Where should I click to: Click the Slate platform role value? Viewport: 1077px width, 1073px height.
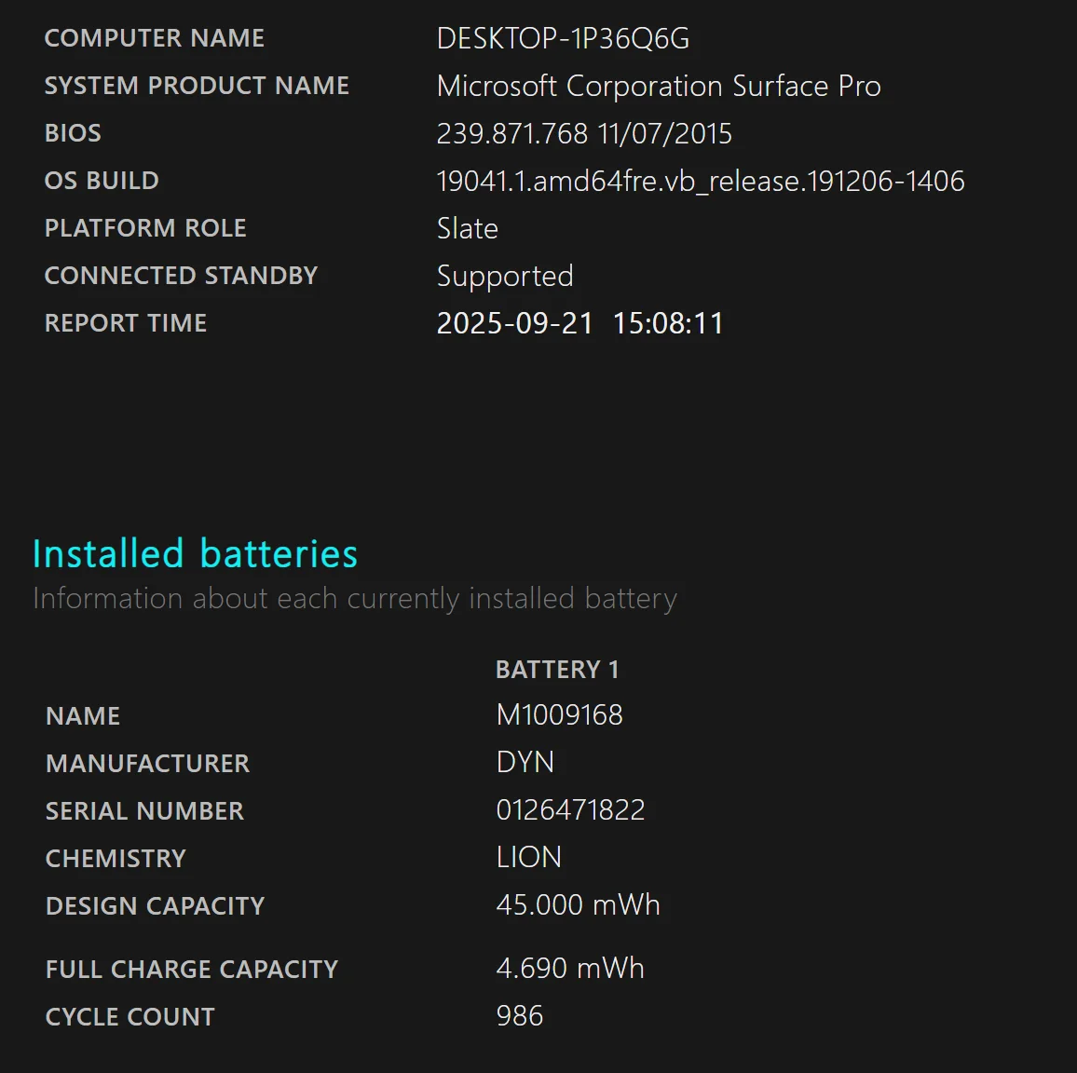467,228
